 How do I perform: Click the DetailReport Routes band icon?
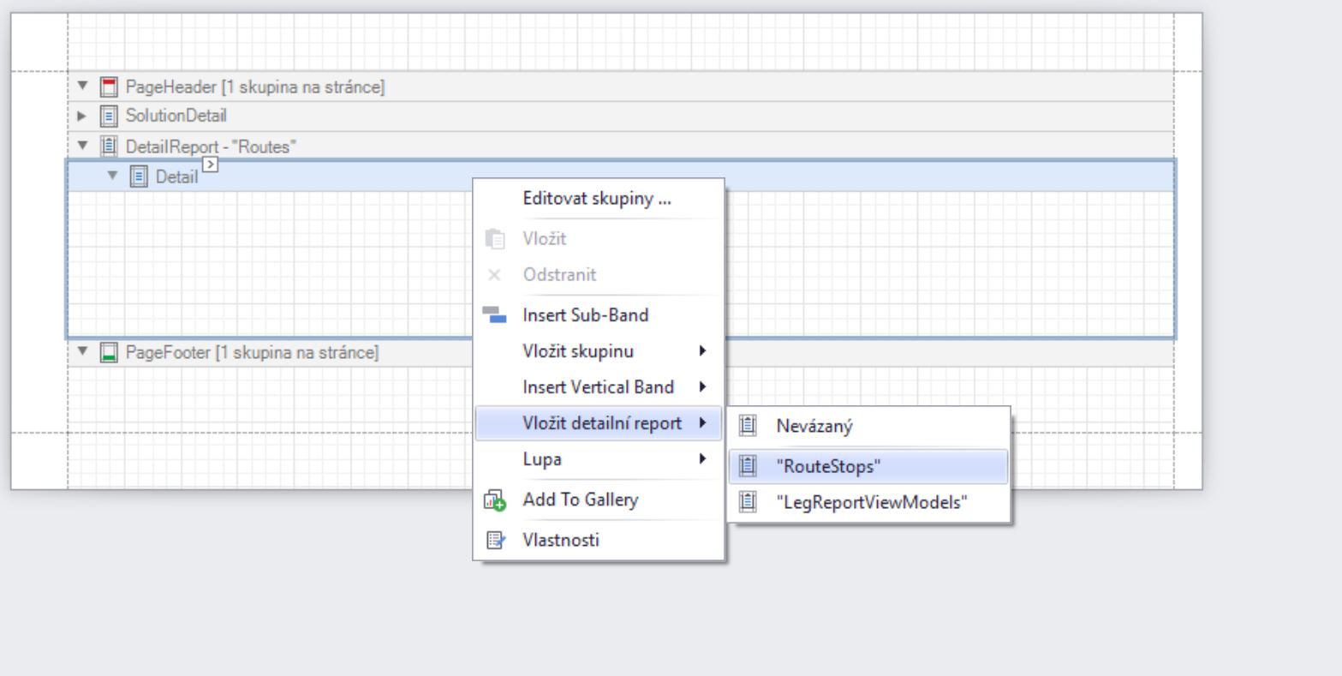click(109, 147)
